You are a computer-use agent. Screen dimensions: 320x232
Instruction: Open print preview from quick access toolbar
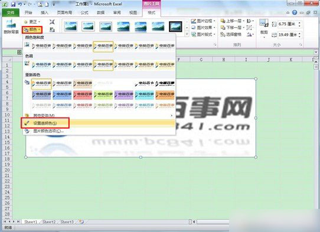[x=40, y=4]
